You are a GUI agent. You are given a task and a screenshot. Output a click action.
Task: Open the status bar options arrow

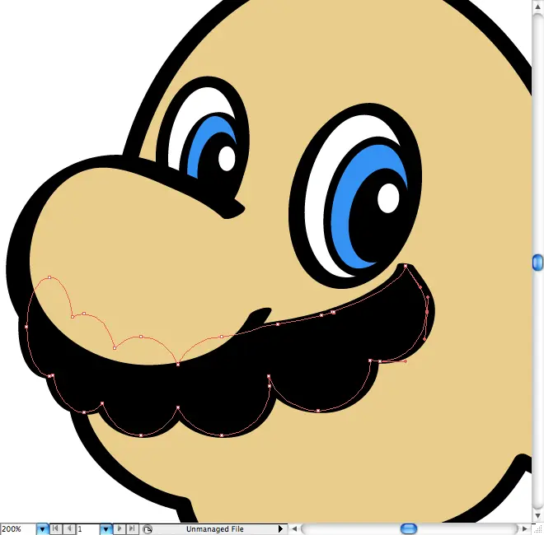pos(281,529)
